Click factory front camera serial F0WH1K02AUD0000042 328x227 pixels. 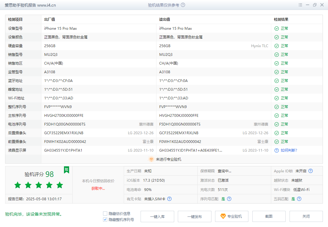click(x=65, y=142)
